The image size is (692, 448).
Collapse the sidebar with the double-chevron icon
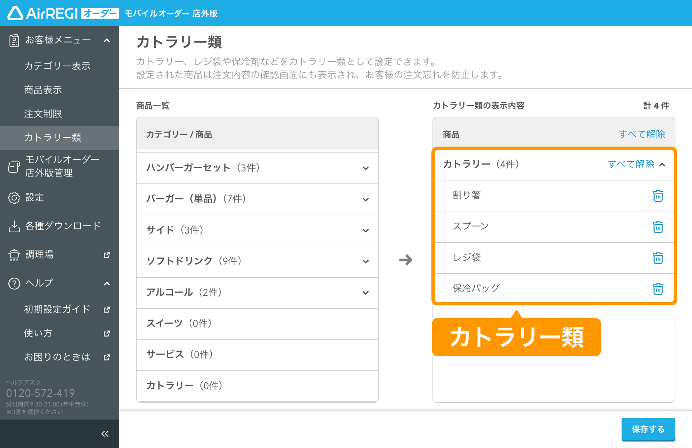[105, 434]
